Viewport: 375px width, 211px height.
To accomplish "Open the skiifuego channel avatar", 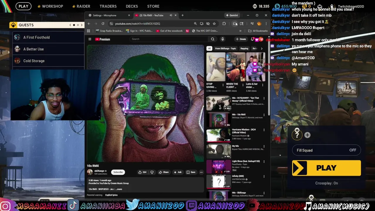I will [90, 172].
